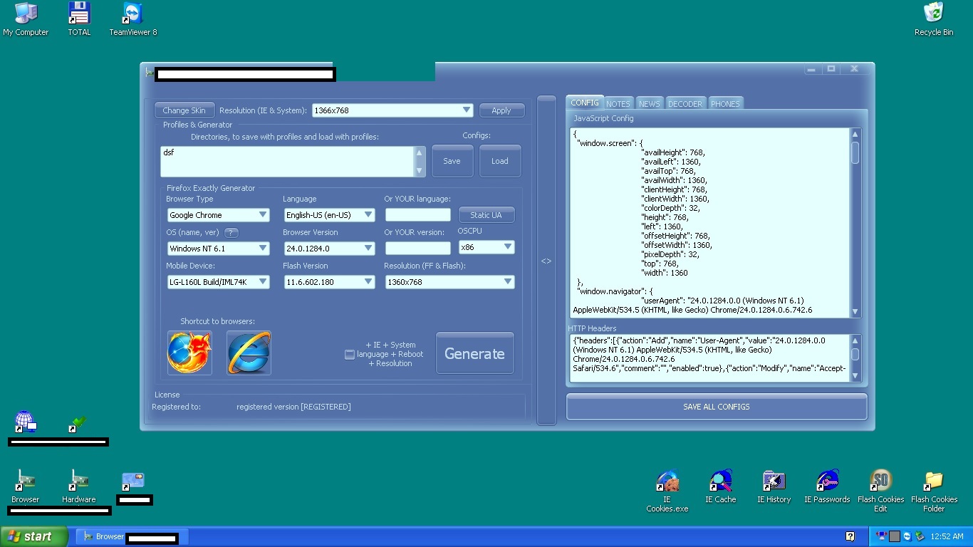Image resolution: width=973 pixels, height=547 pixels.
Task: Open the Firefox browser shortcut icon
Action: 189,353
